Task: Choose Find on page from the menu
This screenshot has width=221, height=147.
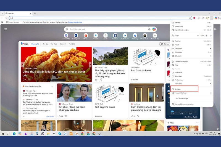Action: click(x=191, y=80)
